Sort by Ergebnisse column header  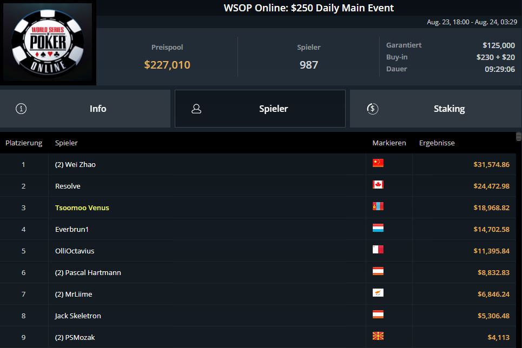pos(437,143)
